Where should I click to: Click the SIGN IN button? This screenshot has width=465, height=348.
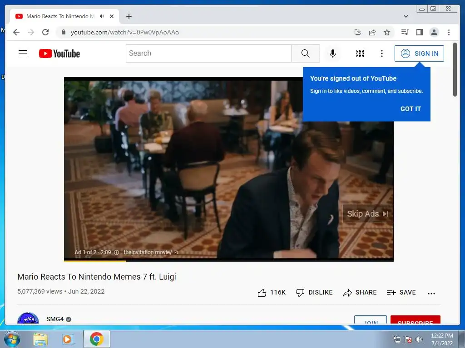(419, 53)
